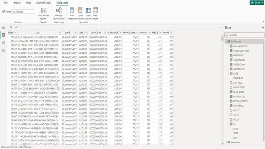
Task: Create a New measure
Action: [72, 13]
